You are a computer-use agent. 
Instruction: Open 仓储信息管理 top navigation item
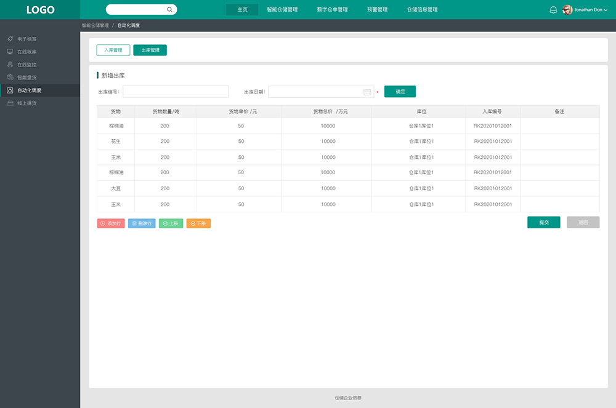tap(423, 9)
